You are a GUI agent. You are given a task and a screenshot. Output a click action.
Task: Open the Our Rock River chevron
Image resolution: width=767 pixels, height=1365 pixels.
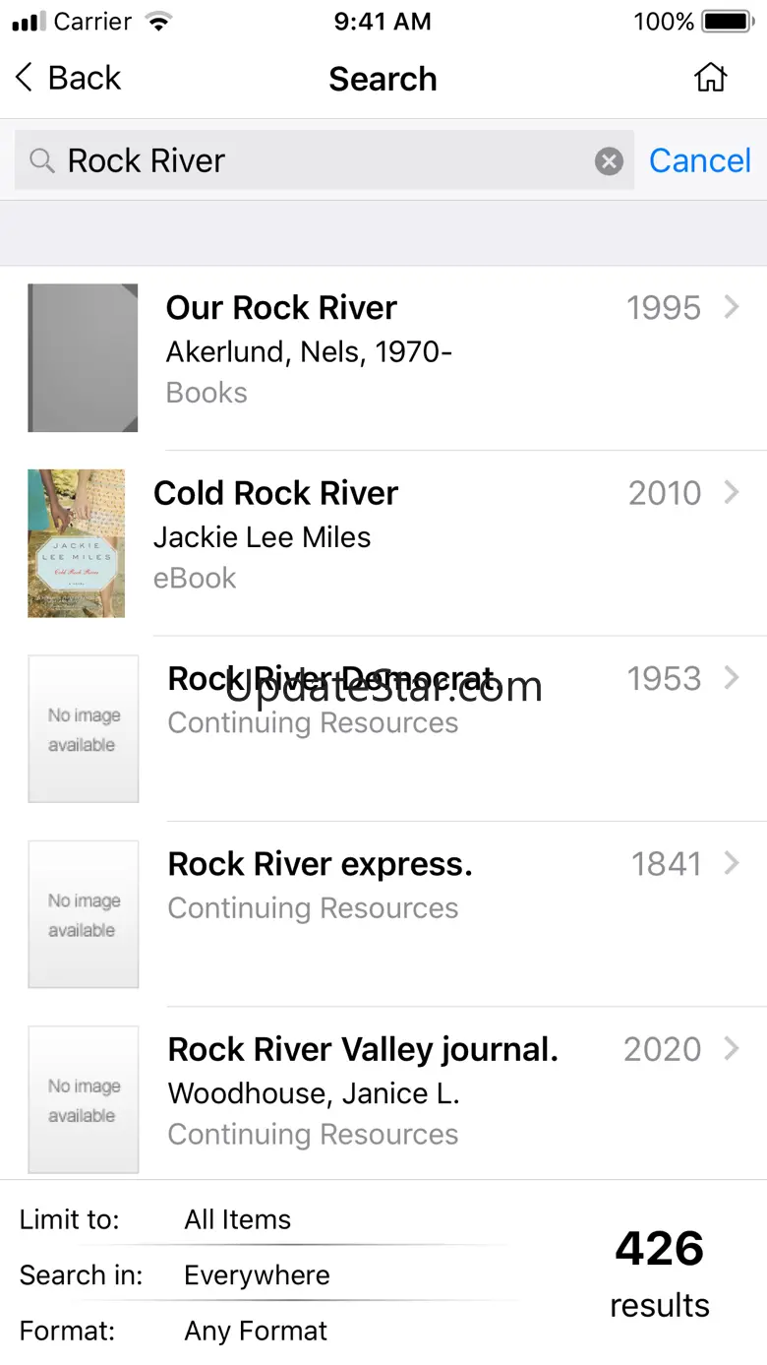click(x=731, y=307)
